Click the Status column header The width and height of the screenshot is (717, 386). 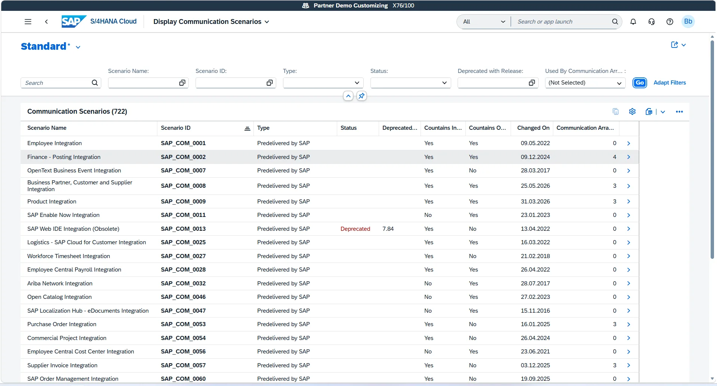click(358, 128)
